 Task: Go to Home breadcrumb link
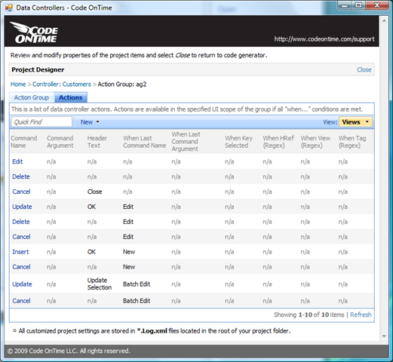tap(18, 84)
